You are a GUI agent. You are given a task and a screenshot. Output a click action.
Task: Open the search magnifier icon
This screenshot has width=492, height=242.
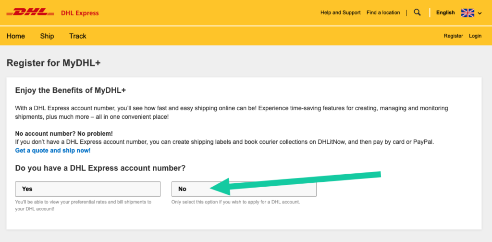[417, 13]
